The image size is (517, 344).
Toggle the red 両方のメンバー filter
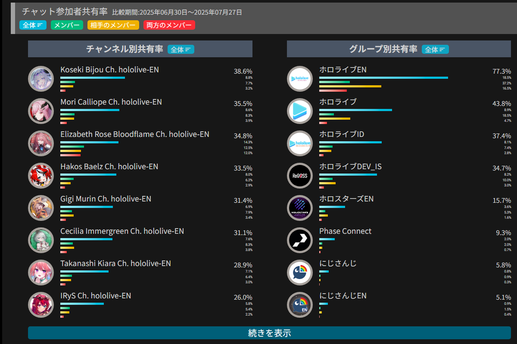click(169, 25)
